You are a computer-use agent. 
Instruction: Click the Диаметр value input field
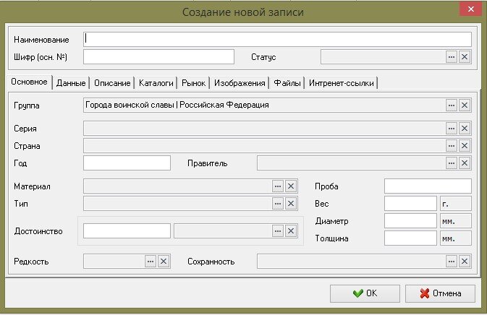coord(410,221)
